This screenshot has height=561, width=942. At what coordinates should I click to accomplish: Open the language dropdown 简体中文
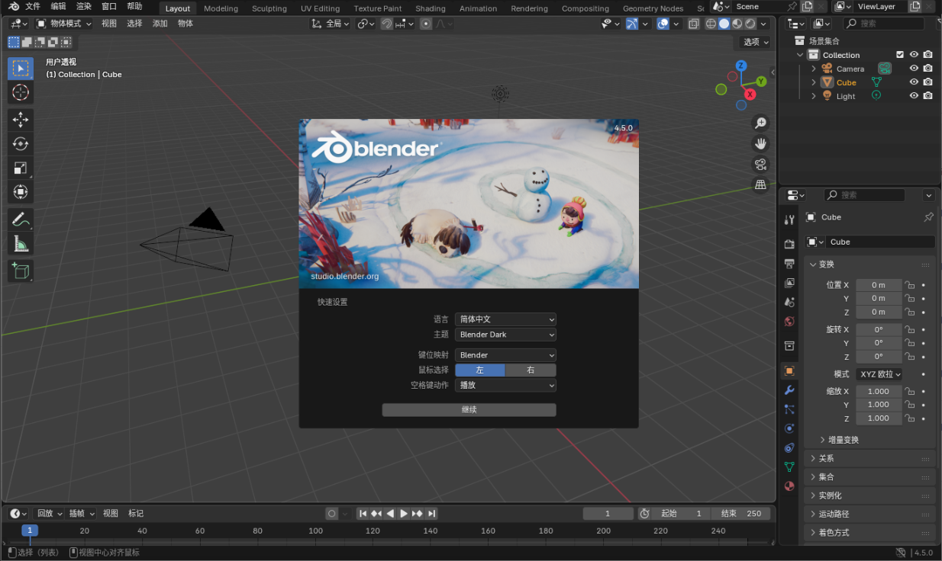505,319
